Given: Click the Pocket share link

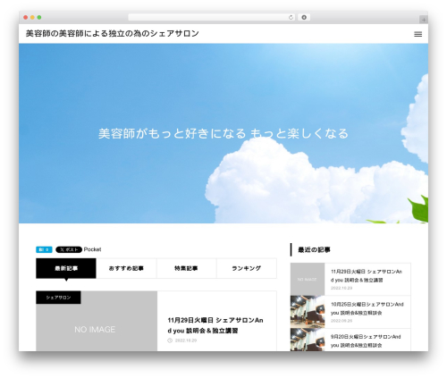Looking at the screenshot, I should point(92,249).
